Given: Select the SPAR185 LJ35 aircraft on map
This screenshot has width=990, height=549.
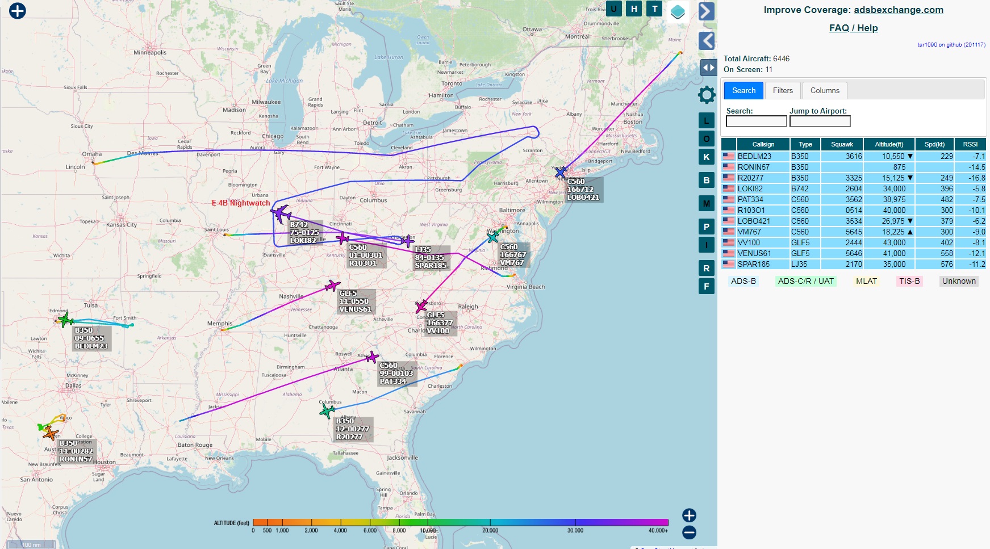Looking at the screenshot, I should click(x=407, y=241).
